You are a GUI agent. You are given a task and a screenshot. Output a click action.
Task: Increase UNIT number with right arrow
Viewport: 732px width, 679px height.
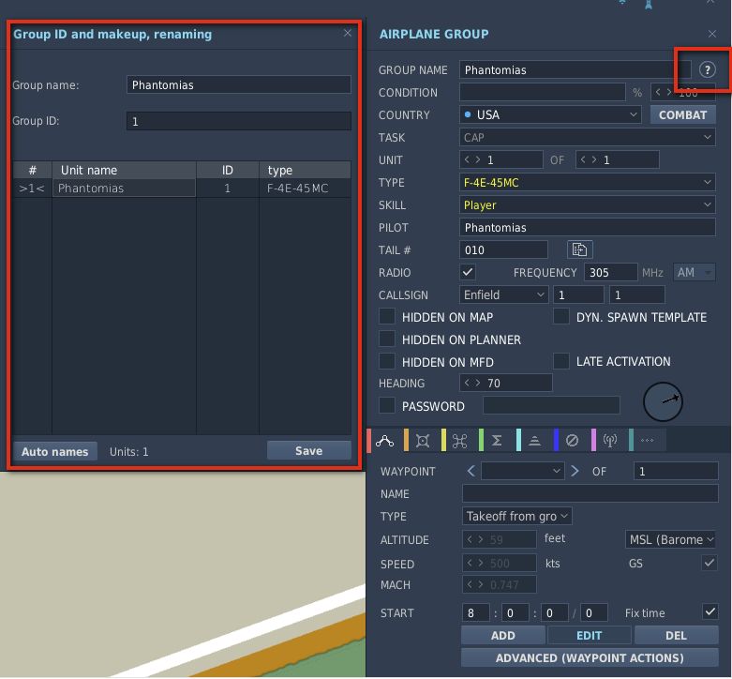[x=478, y=159]
